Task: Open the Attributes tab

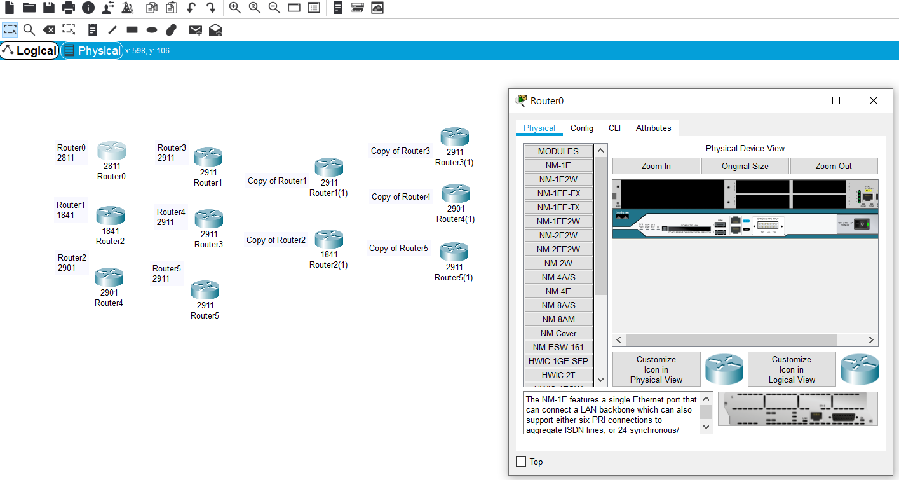Action: coord(654,128)
